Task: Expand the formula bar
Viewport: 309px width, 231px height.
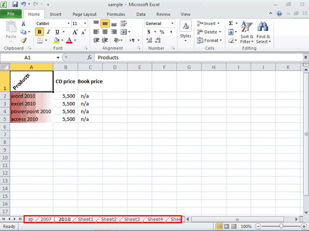Action: tap(306, 57)
